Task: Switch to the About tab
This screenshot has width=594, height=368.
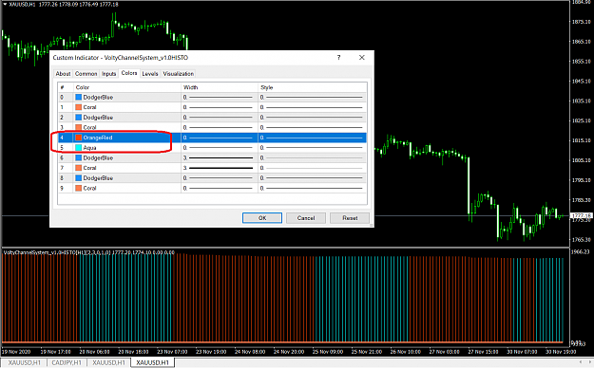Action: click(x=63, y=74)
